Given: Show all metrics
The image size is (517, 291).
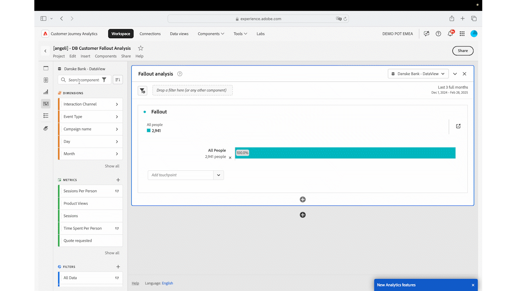Looking at the screenshot, I should tap(112, 253).
